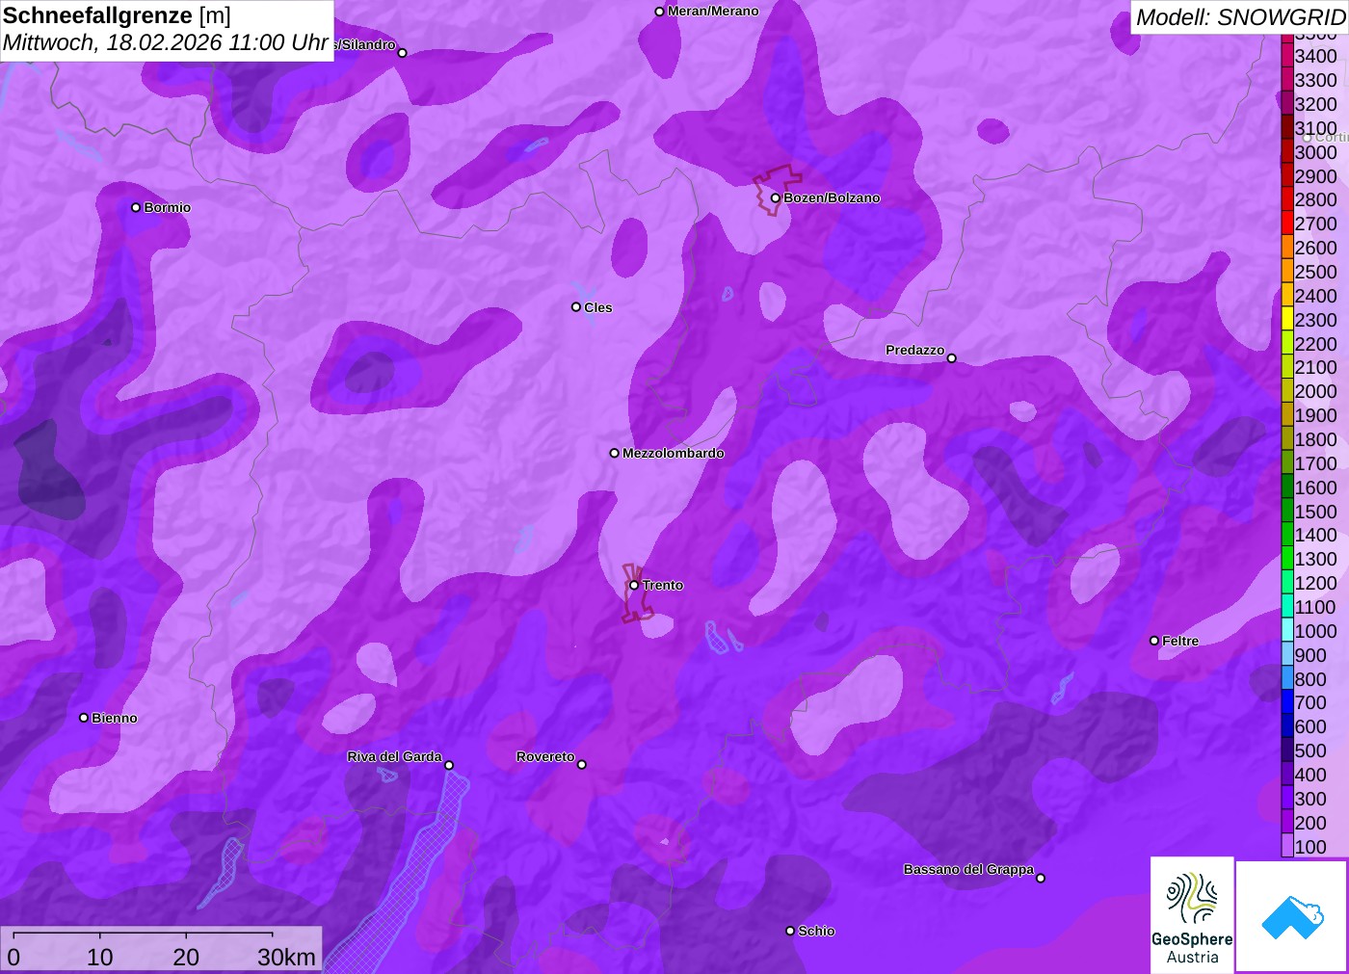Screen dimensions: 1349x974
Task: Click the Modell: SNOWGRID label
Action: 1240,17
